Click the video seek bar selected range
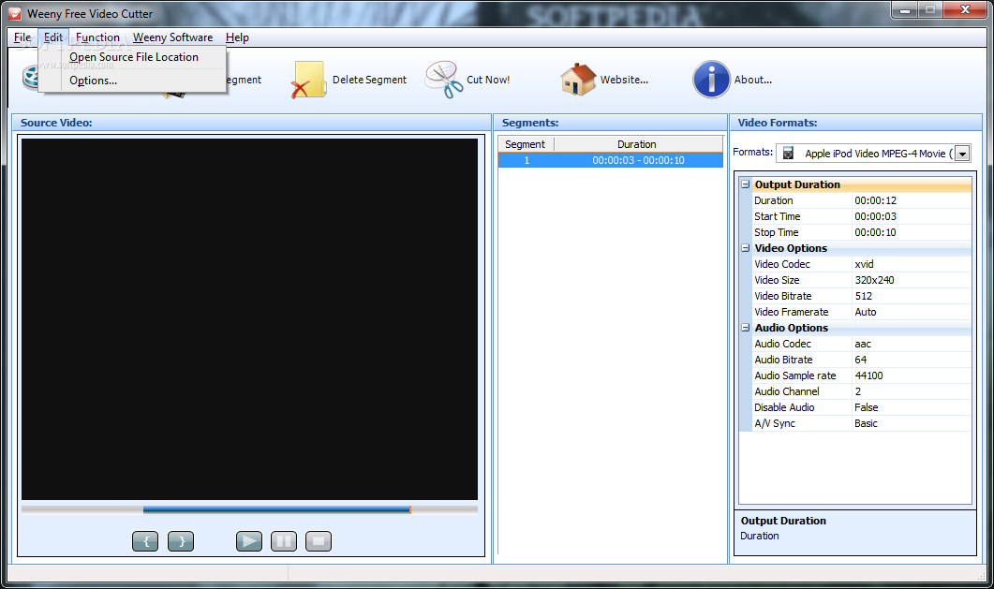994x589 pixels. 276,509
